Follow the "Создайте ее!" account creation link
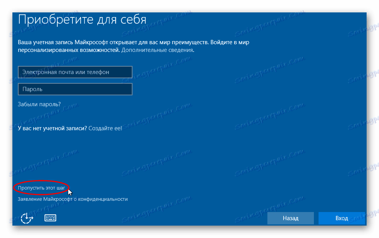This screenshot has height=238, width=379. [x=106, y=128]
